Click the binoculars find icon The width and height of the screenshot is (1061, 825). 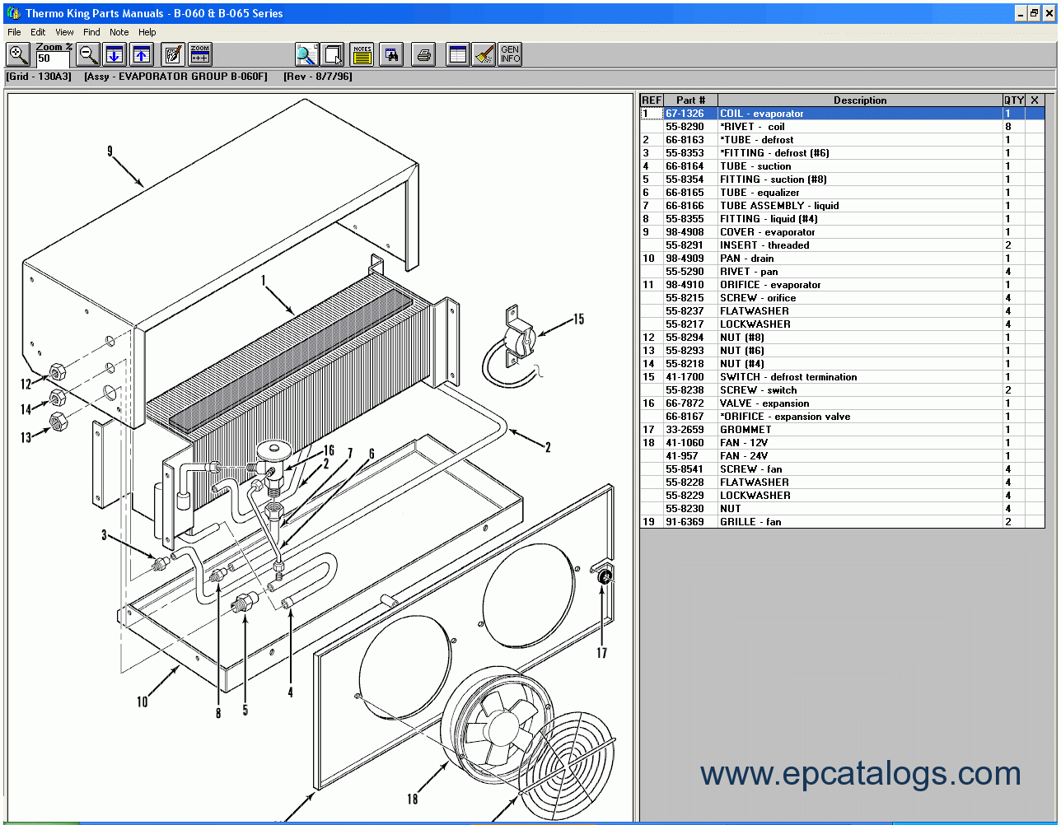tap(390, 55)
